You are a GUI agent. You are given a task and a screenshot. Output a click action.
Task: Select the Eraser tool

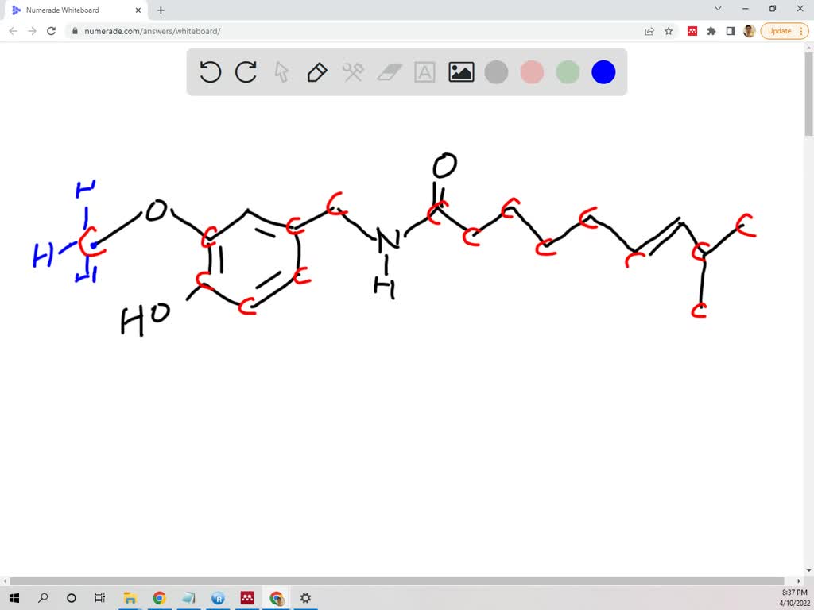pos(388,71)
